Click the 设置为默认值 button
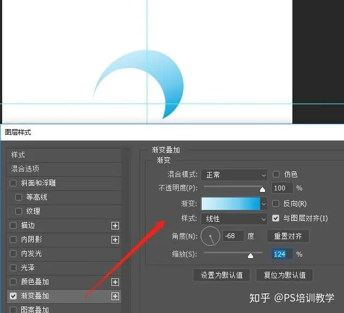 222,275
